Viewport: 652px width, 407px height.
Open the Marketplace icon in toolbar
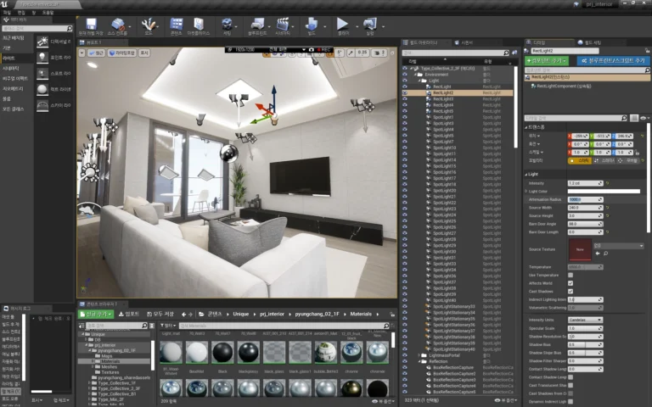click(199, 24)
